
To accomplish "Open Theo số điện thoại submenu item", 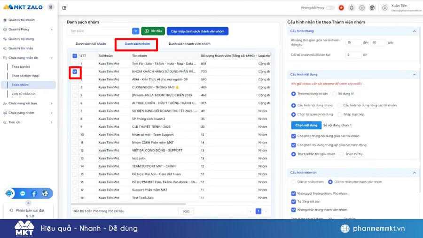I will point(25,76).
